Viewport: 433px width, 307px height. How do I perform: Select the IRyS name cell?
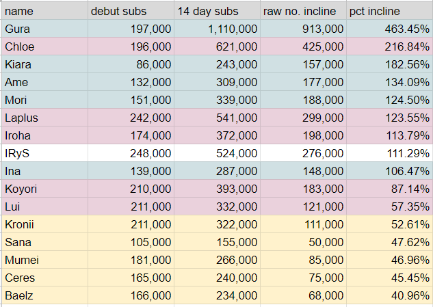coord(44,153)
